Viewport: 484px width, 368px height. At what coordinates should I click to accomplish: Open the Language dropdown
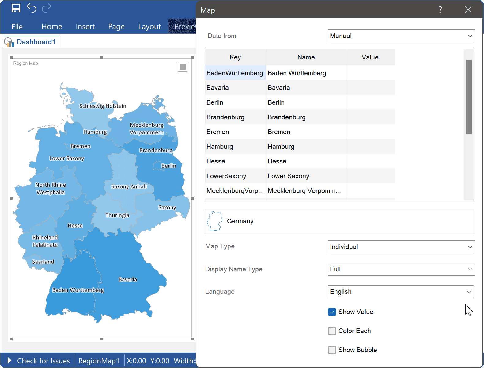(x=401, y=292)
